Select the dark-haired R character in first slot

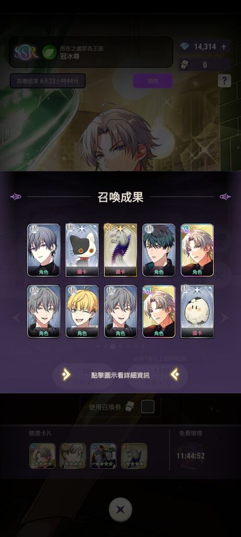click(x=44, y=250)
